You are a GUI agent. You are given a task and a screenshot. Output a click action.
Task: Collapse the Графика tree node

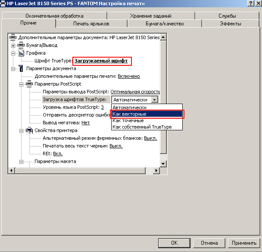coord(13,53)
